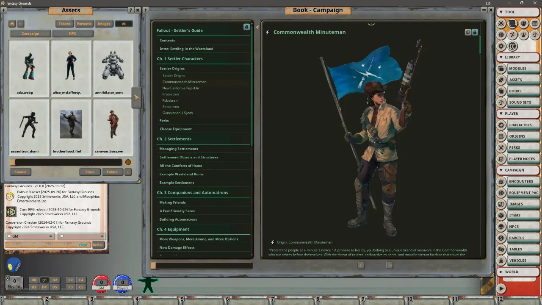
Task: Click the round play button below World
Action: 501,288
